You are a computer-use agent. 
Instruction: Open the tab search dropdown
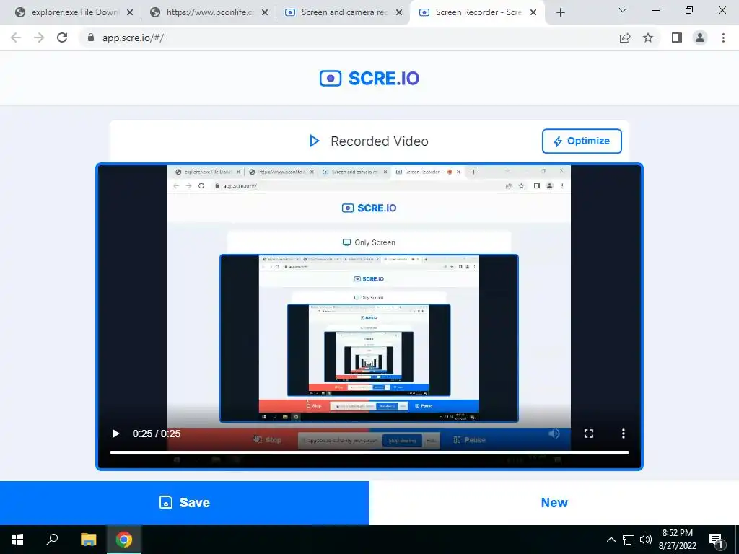(623, 10)
